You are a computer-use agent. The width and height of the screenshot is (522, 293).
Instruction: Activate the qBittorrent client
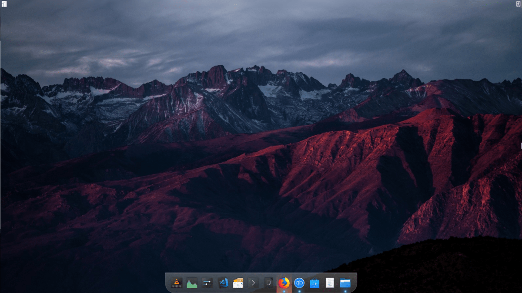pyautogui.click(x=299, y=283)
